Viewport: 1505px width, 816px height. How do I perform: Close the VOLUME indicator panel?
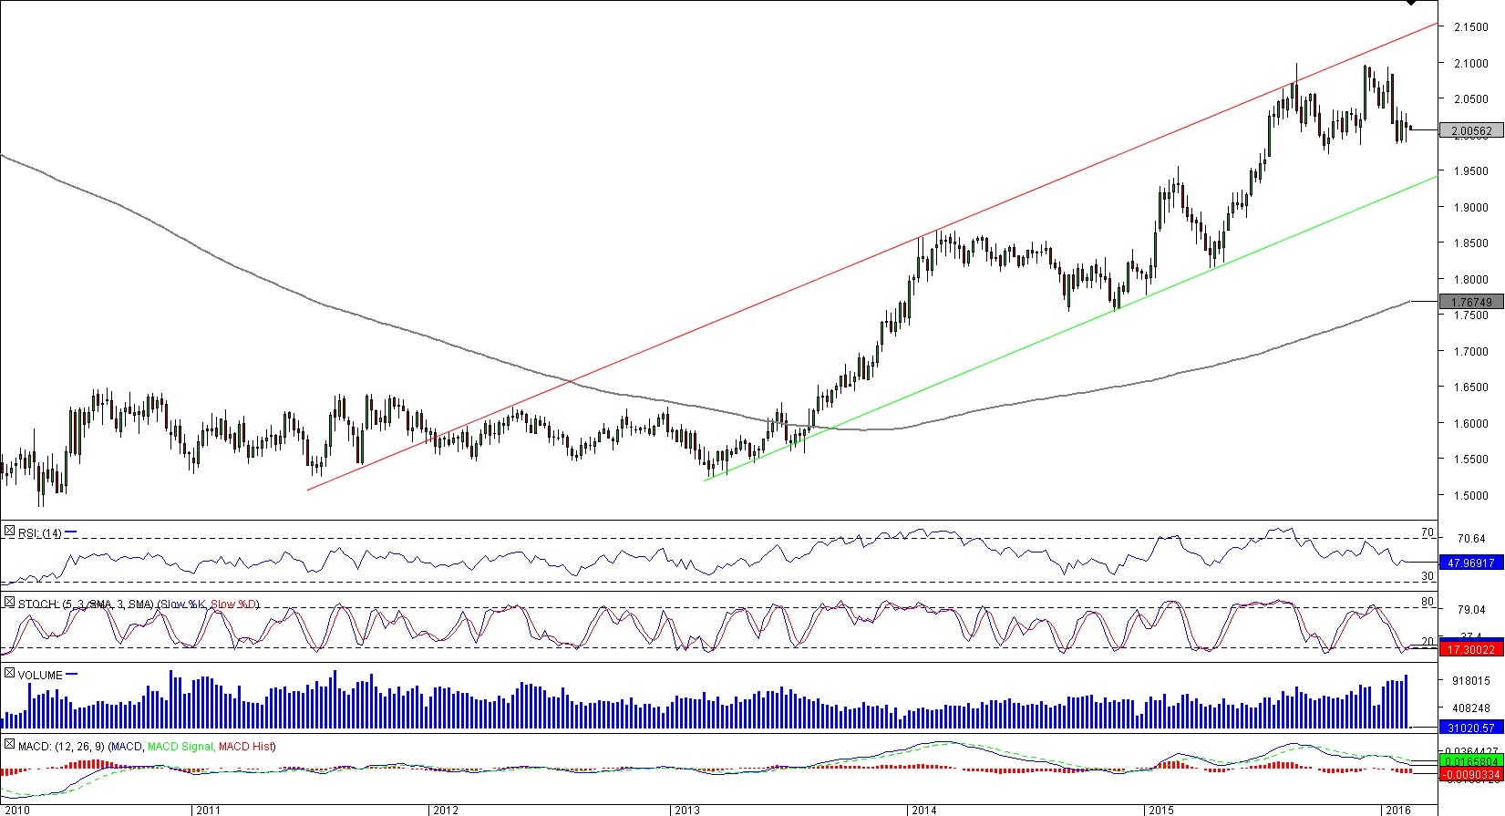pyautogui.click(x=9, y=674)
